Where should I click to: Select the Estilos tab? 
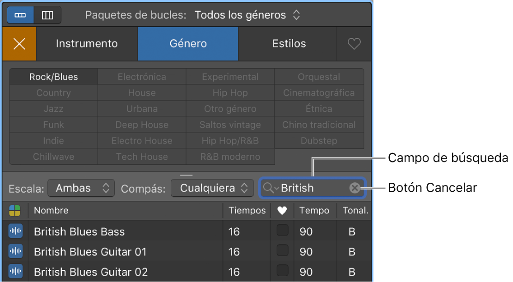pyautogui.click(x=289, y=44)
